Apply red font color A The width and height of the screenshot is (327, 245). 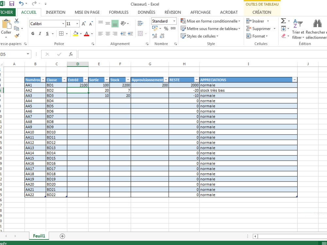click(x=87, y=34)
